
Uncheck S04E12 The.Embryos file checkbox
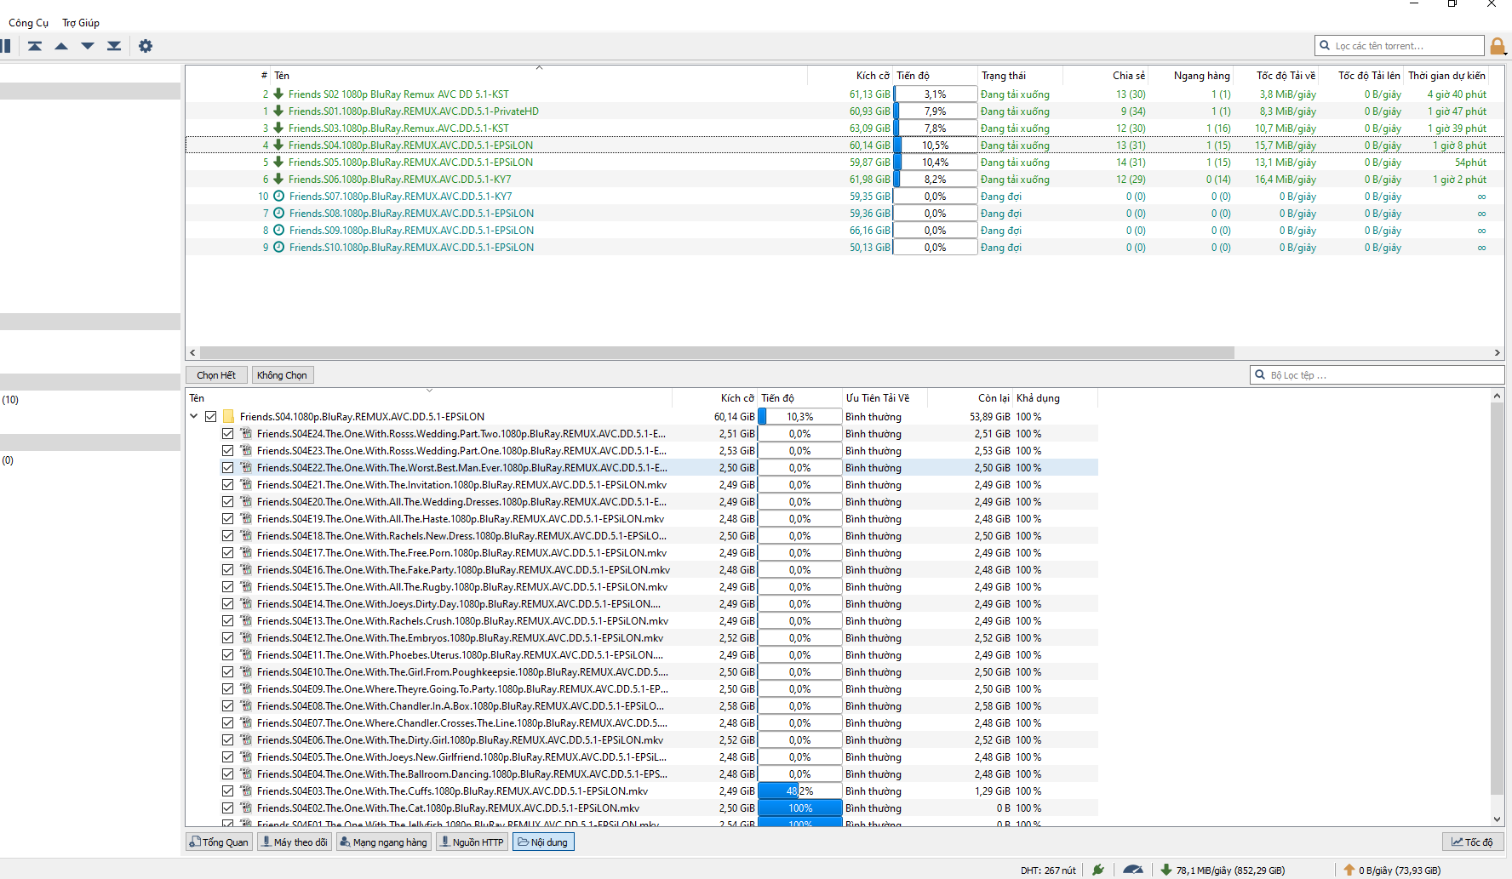227,637
